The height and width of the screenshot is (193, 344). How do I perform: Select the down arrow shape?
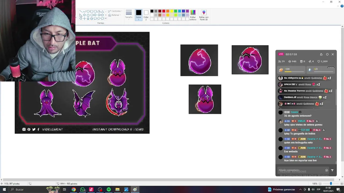[x=81, y=18]
